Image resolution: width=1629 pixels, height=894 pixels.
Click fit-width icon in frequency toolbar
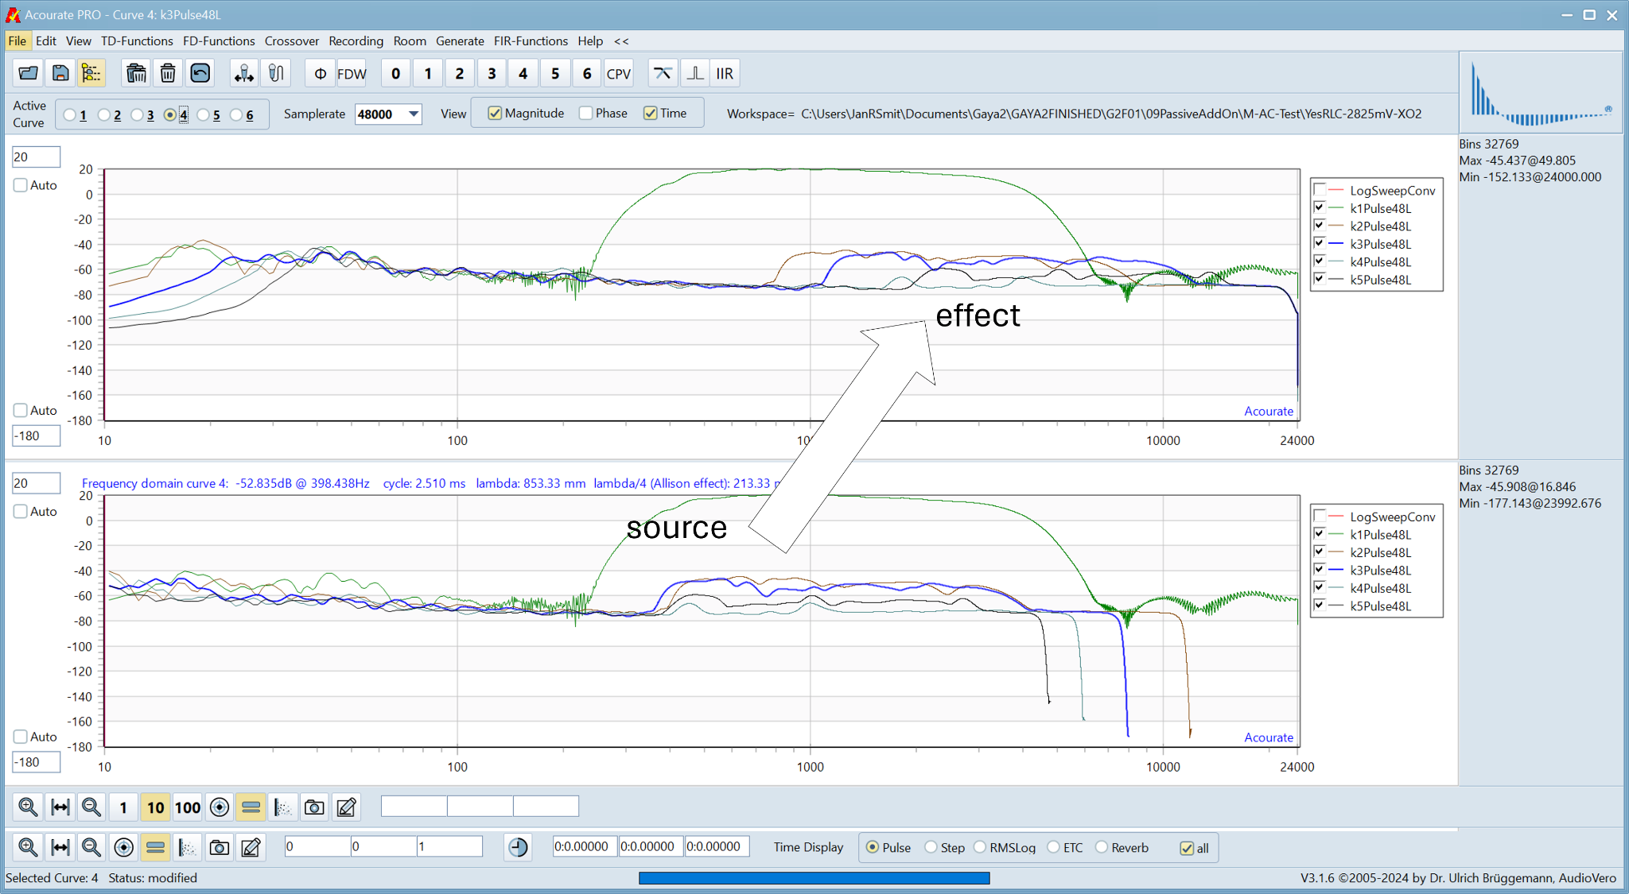pos(60,807)
